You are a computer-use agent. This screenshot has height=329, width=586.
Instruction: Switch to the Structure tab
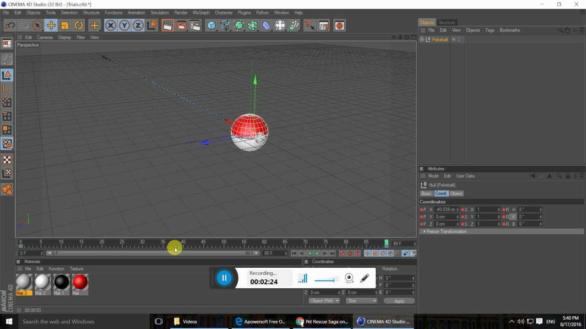point(446,22)
